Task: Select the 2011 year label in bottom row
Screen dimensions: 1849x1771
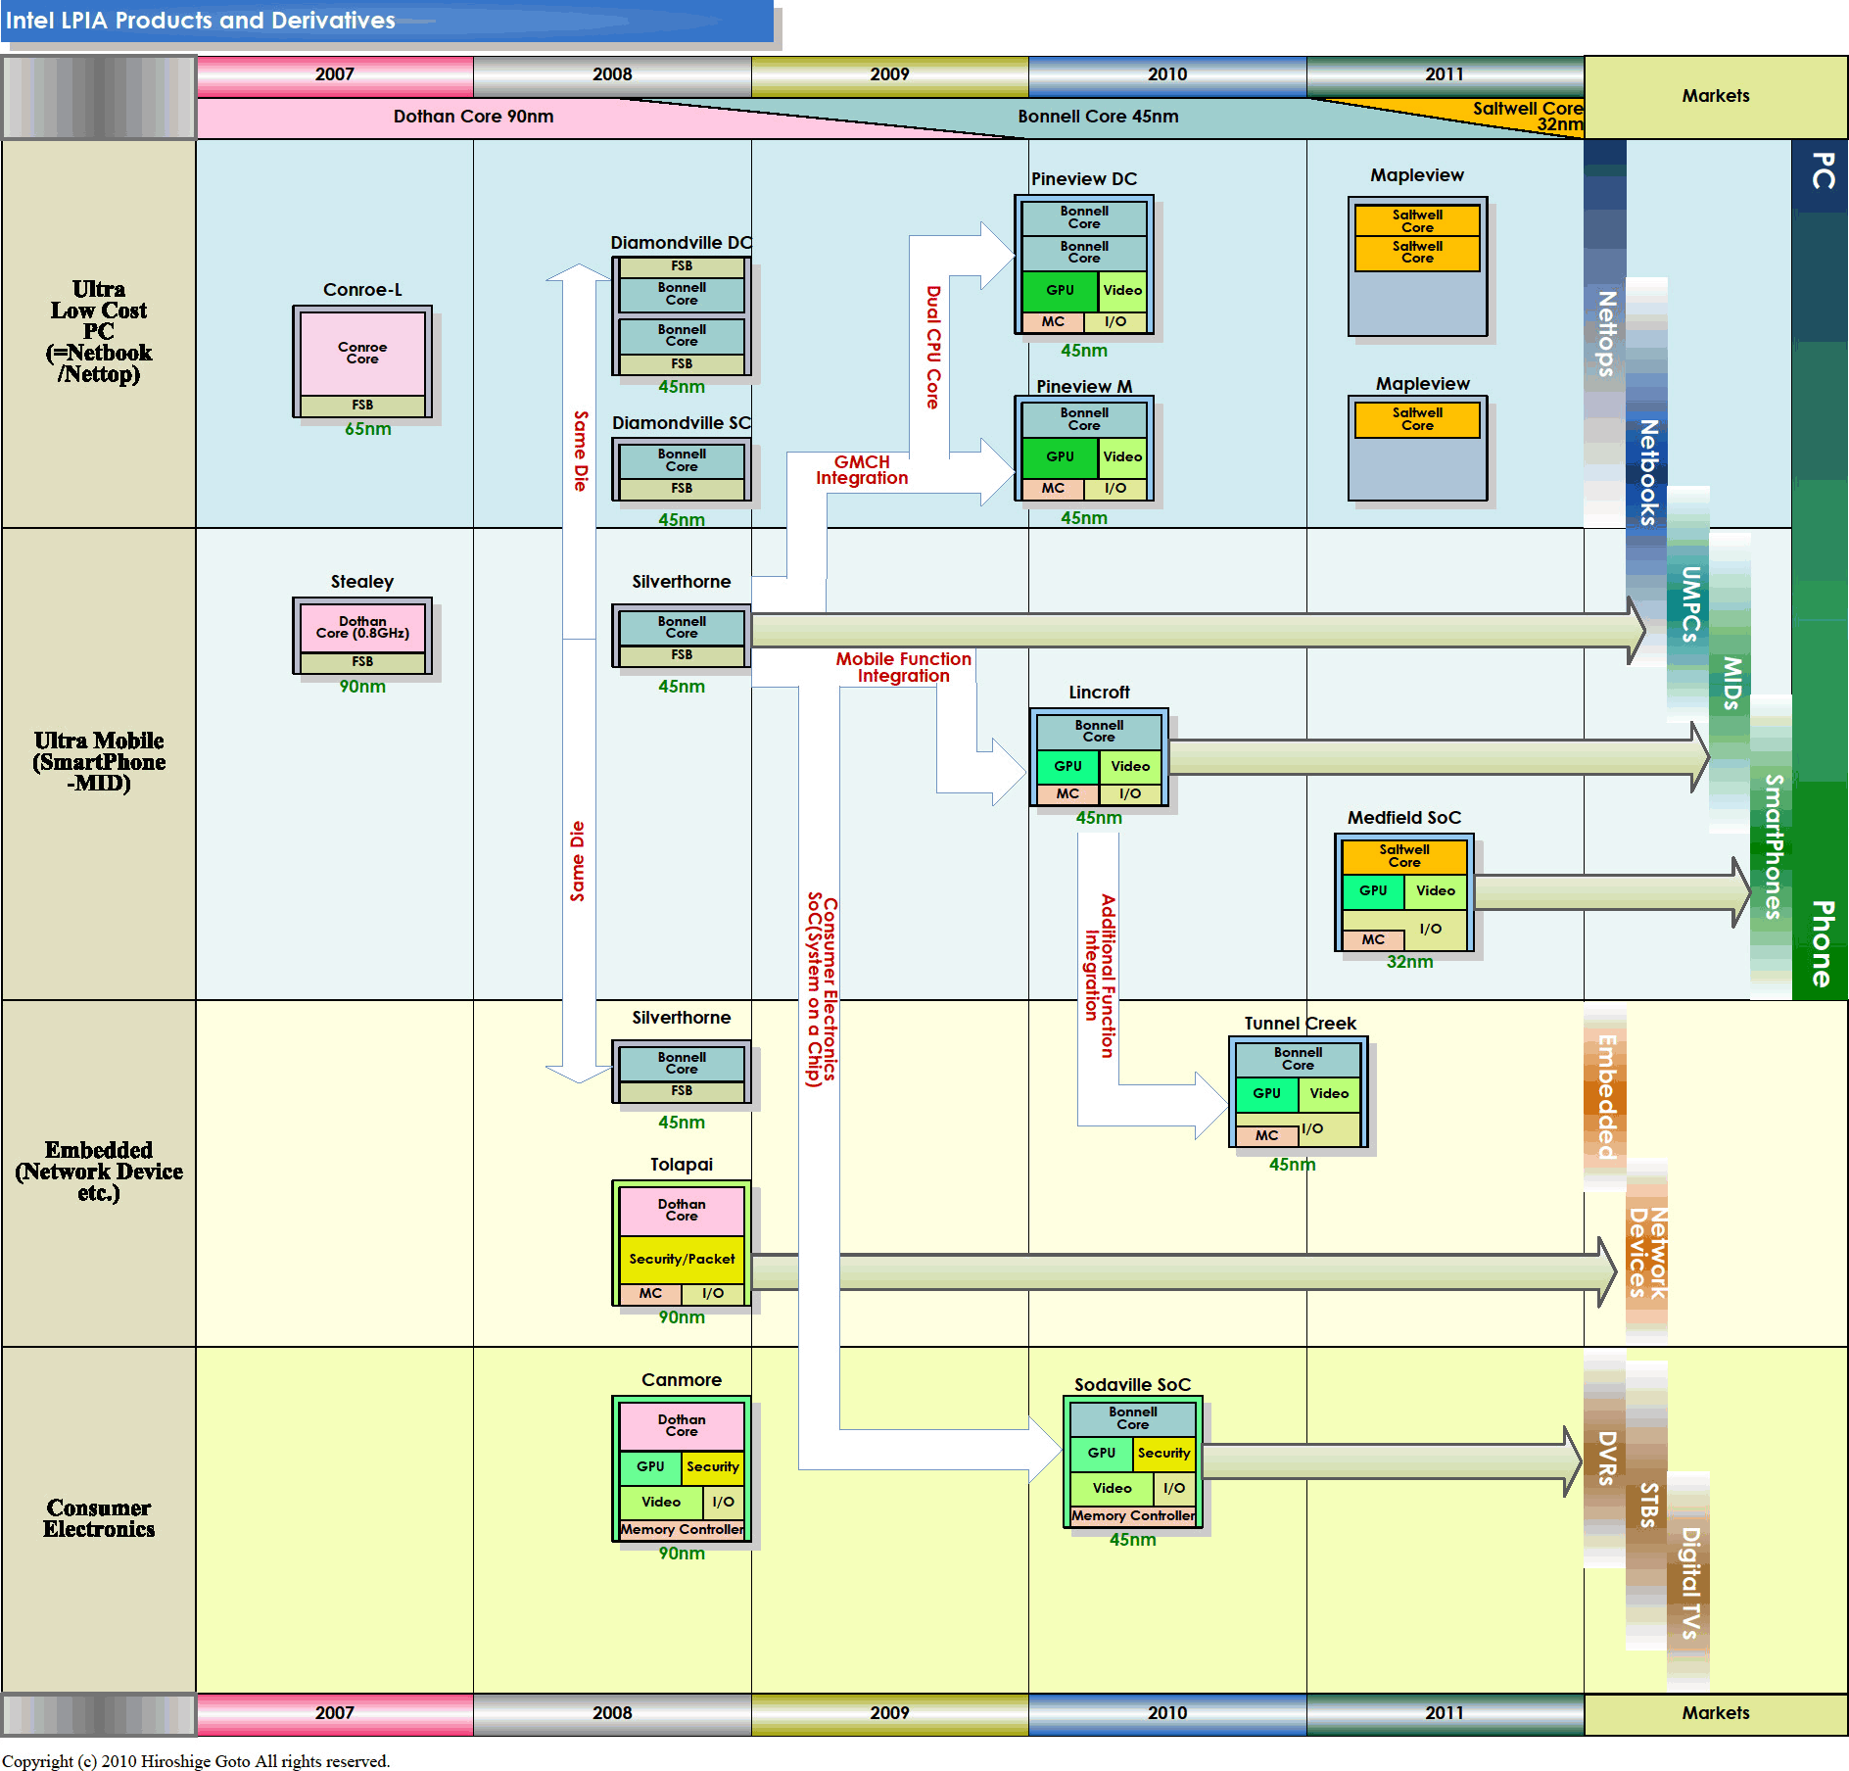Action: pos(1445,1712)
